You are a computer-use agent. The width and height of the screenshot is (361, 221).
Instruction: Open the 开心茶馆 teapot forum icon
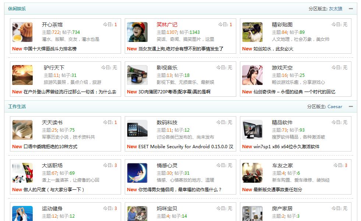(x=22, y=32)
